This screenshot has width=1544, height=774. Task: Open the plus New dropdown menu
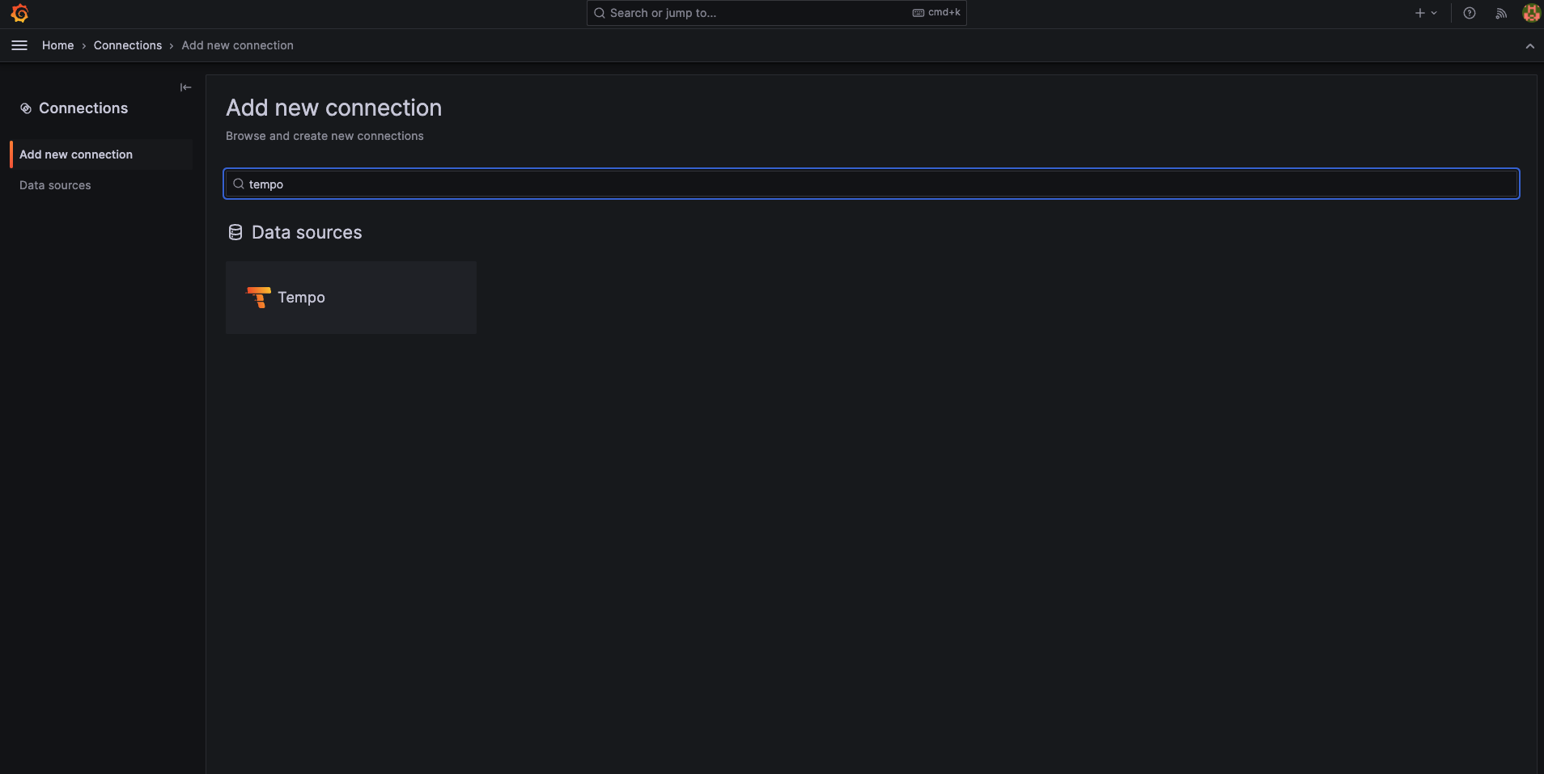[x=1426, y=13]
